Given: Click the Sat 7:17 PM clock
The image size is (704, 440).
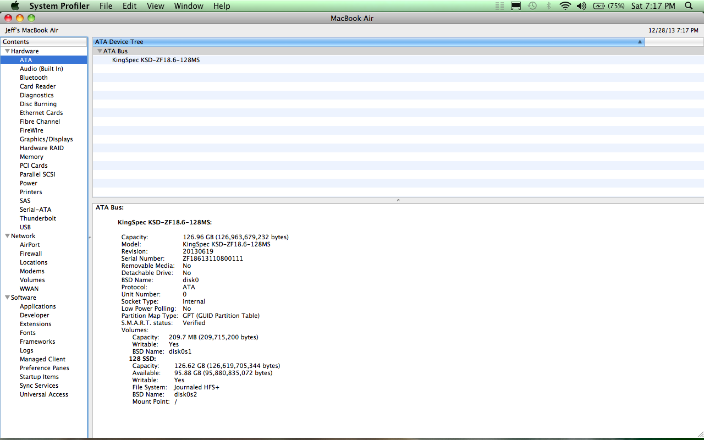Looking at the screenshot, I should (x=653, y=6).
